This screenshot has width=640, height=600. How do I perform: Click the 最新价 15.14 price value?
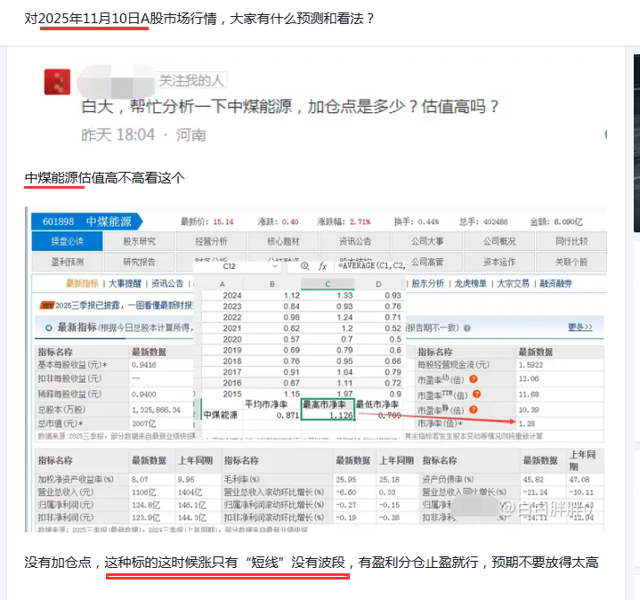coord(223,222)
